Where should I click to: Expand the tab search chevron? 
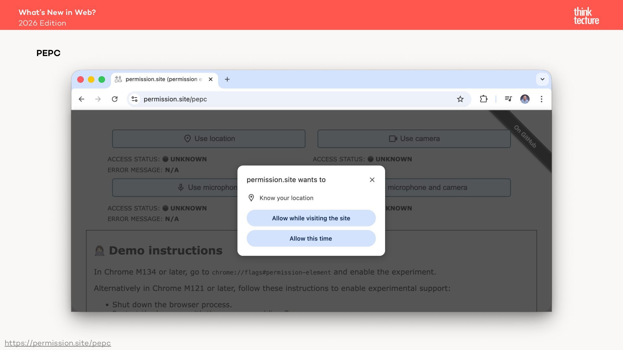point(542,79)
